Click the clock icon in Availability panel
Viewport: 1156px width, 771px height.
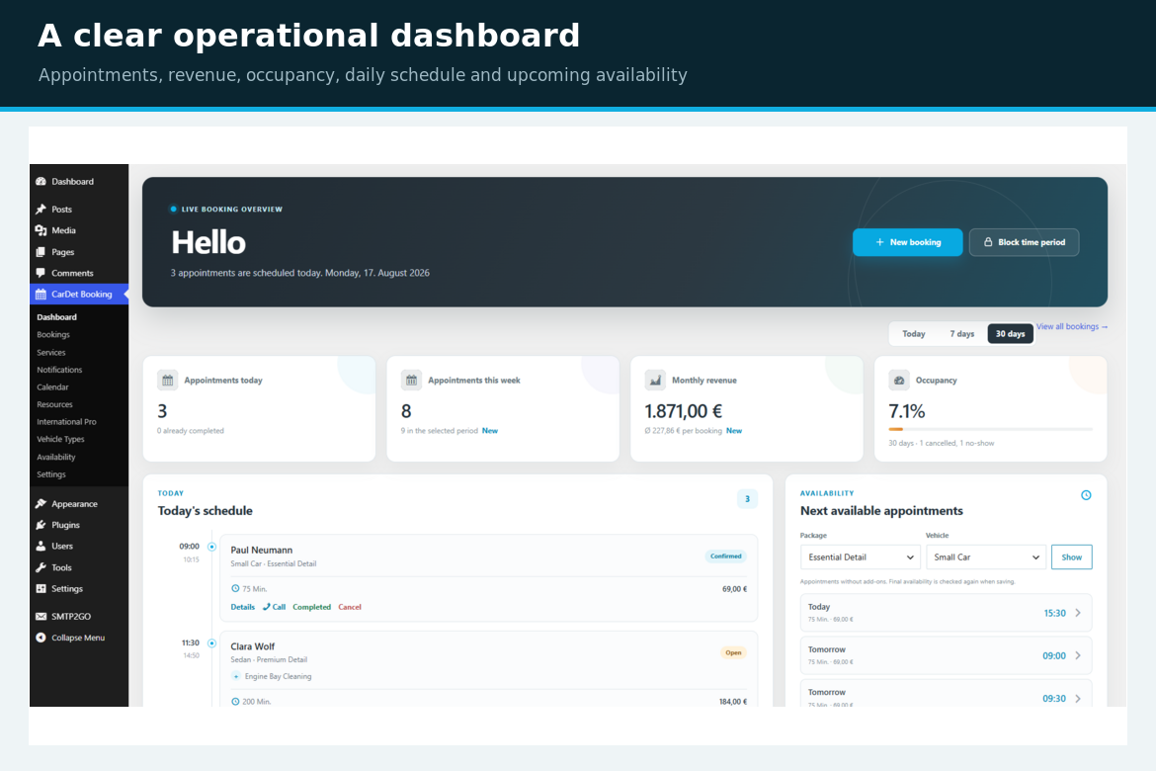[x=1086, y=495]
